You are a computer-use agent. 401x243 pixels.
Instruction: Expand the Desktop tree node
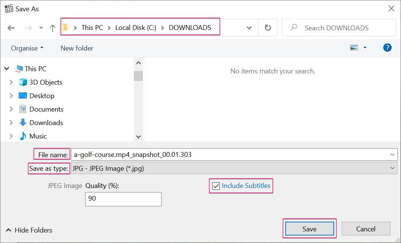(11, 95)
